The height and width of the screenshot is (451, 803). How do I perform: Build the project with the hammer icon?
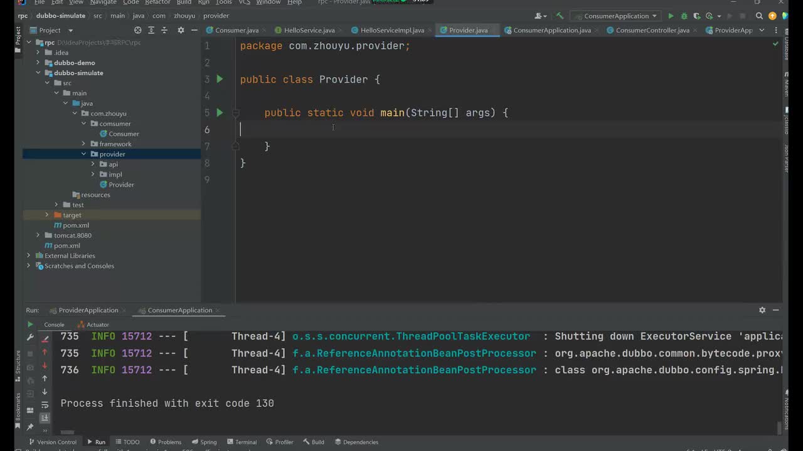(x=560, y=16)
